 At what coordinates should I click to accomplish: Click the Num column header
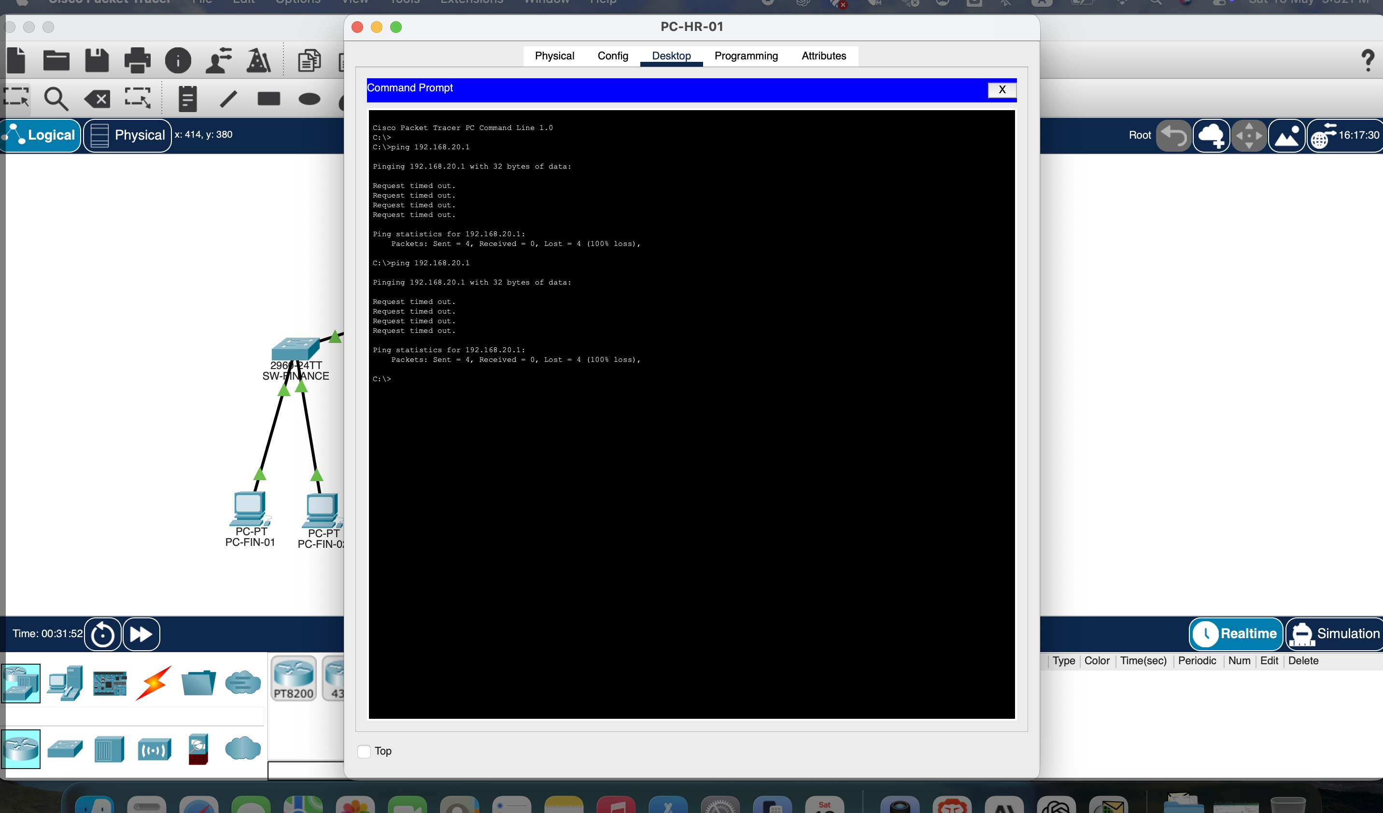(x=1239, y=660)
